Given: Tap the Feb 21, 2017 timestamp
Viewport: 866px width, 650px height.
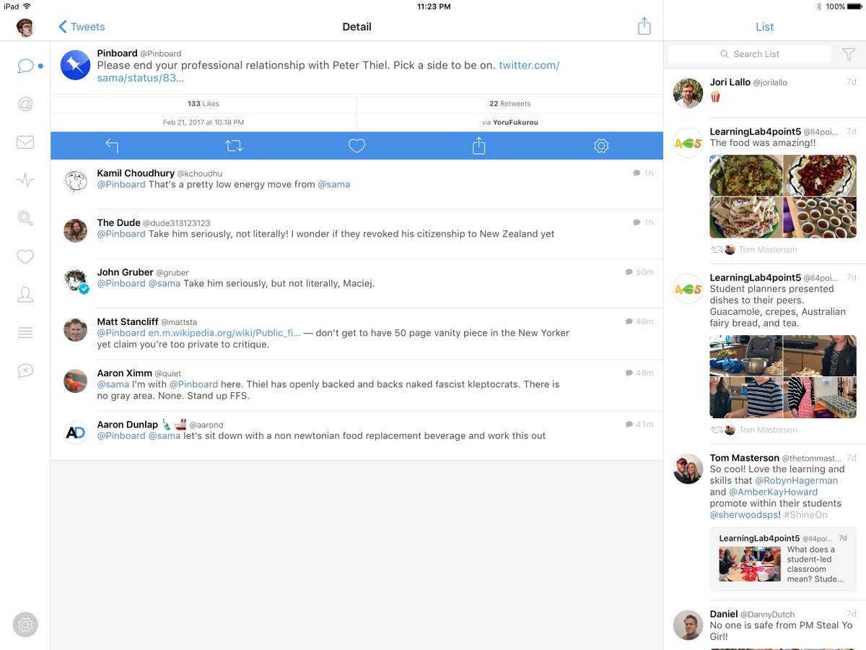Looking at the screenshot, I should pyautogui.click(x=204, y=122).
